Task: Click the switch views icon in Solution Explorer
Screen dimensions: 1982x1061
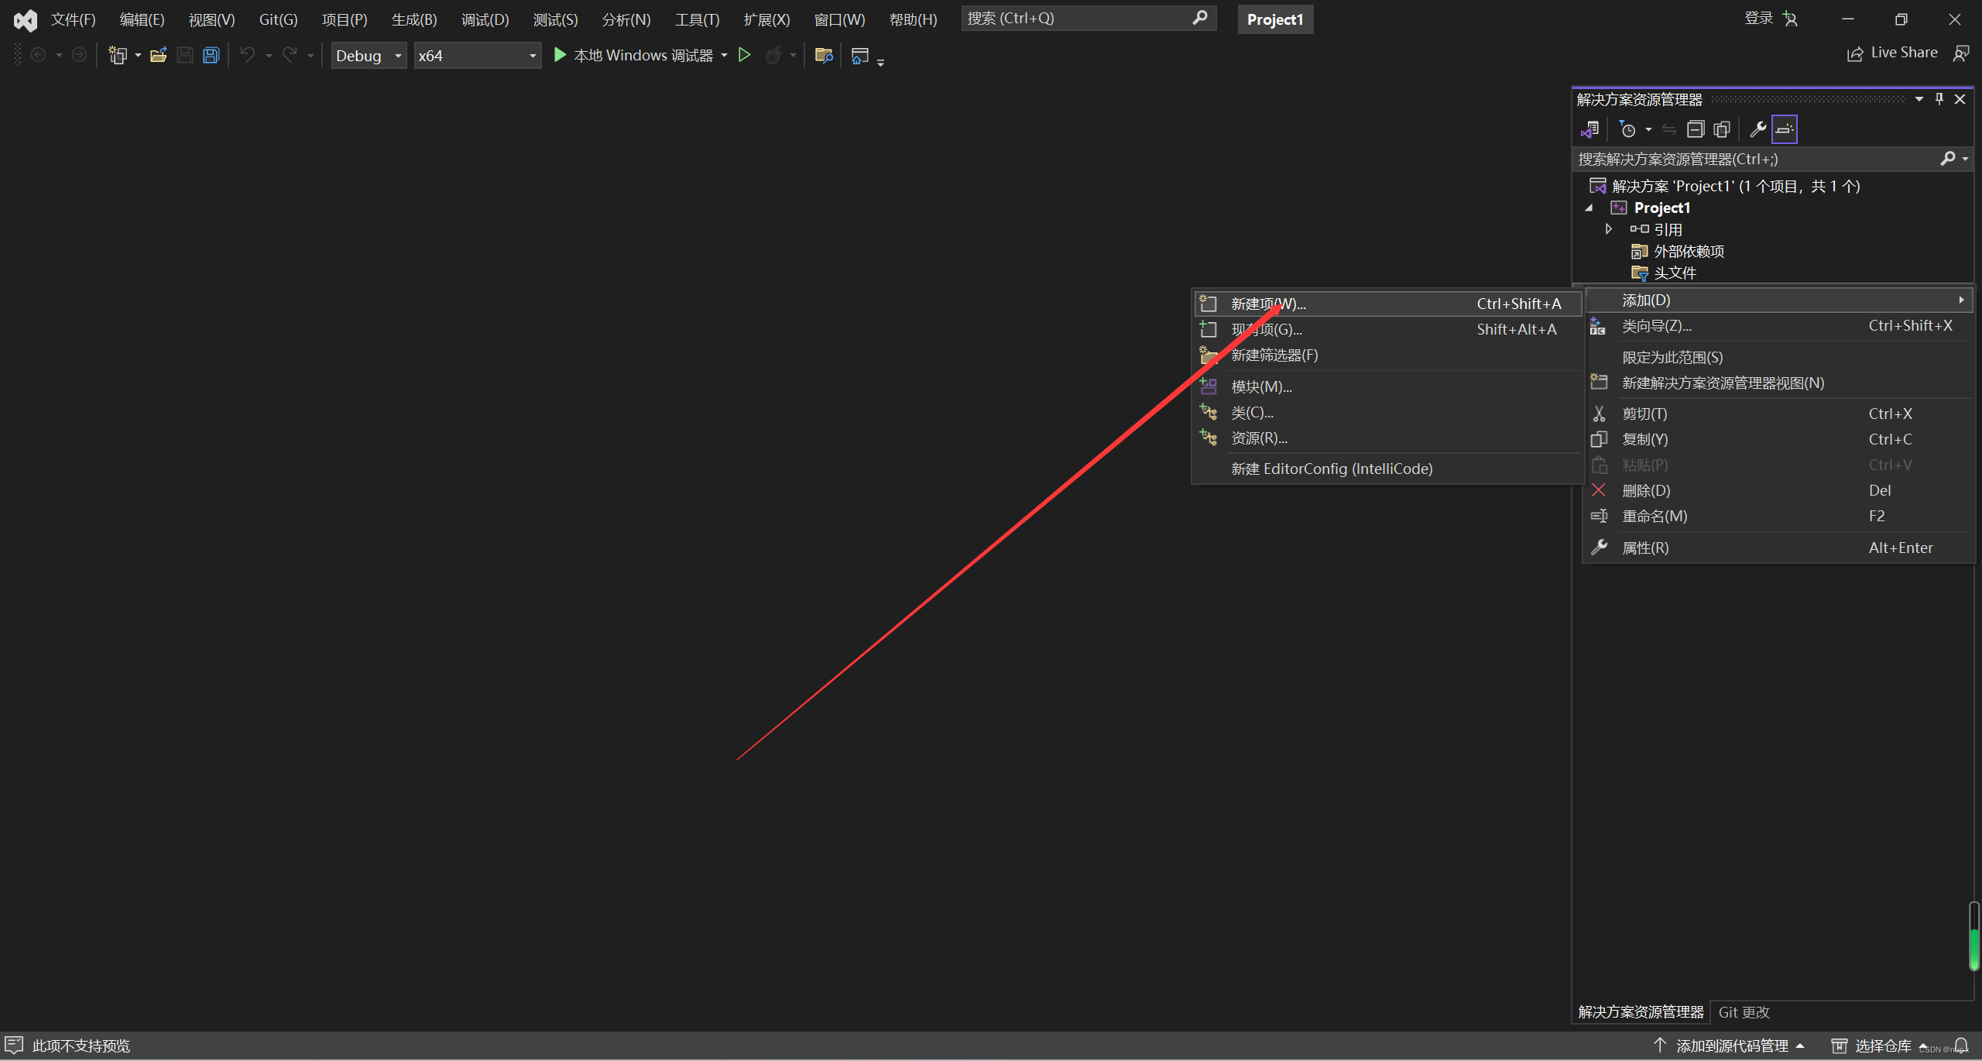Action: click(1589, 129)
